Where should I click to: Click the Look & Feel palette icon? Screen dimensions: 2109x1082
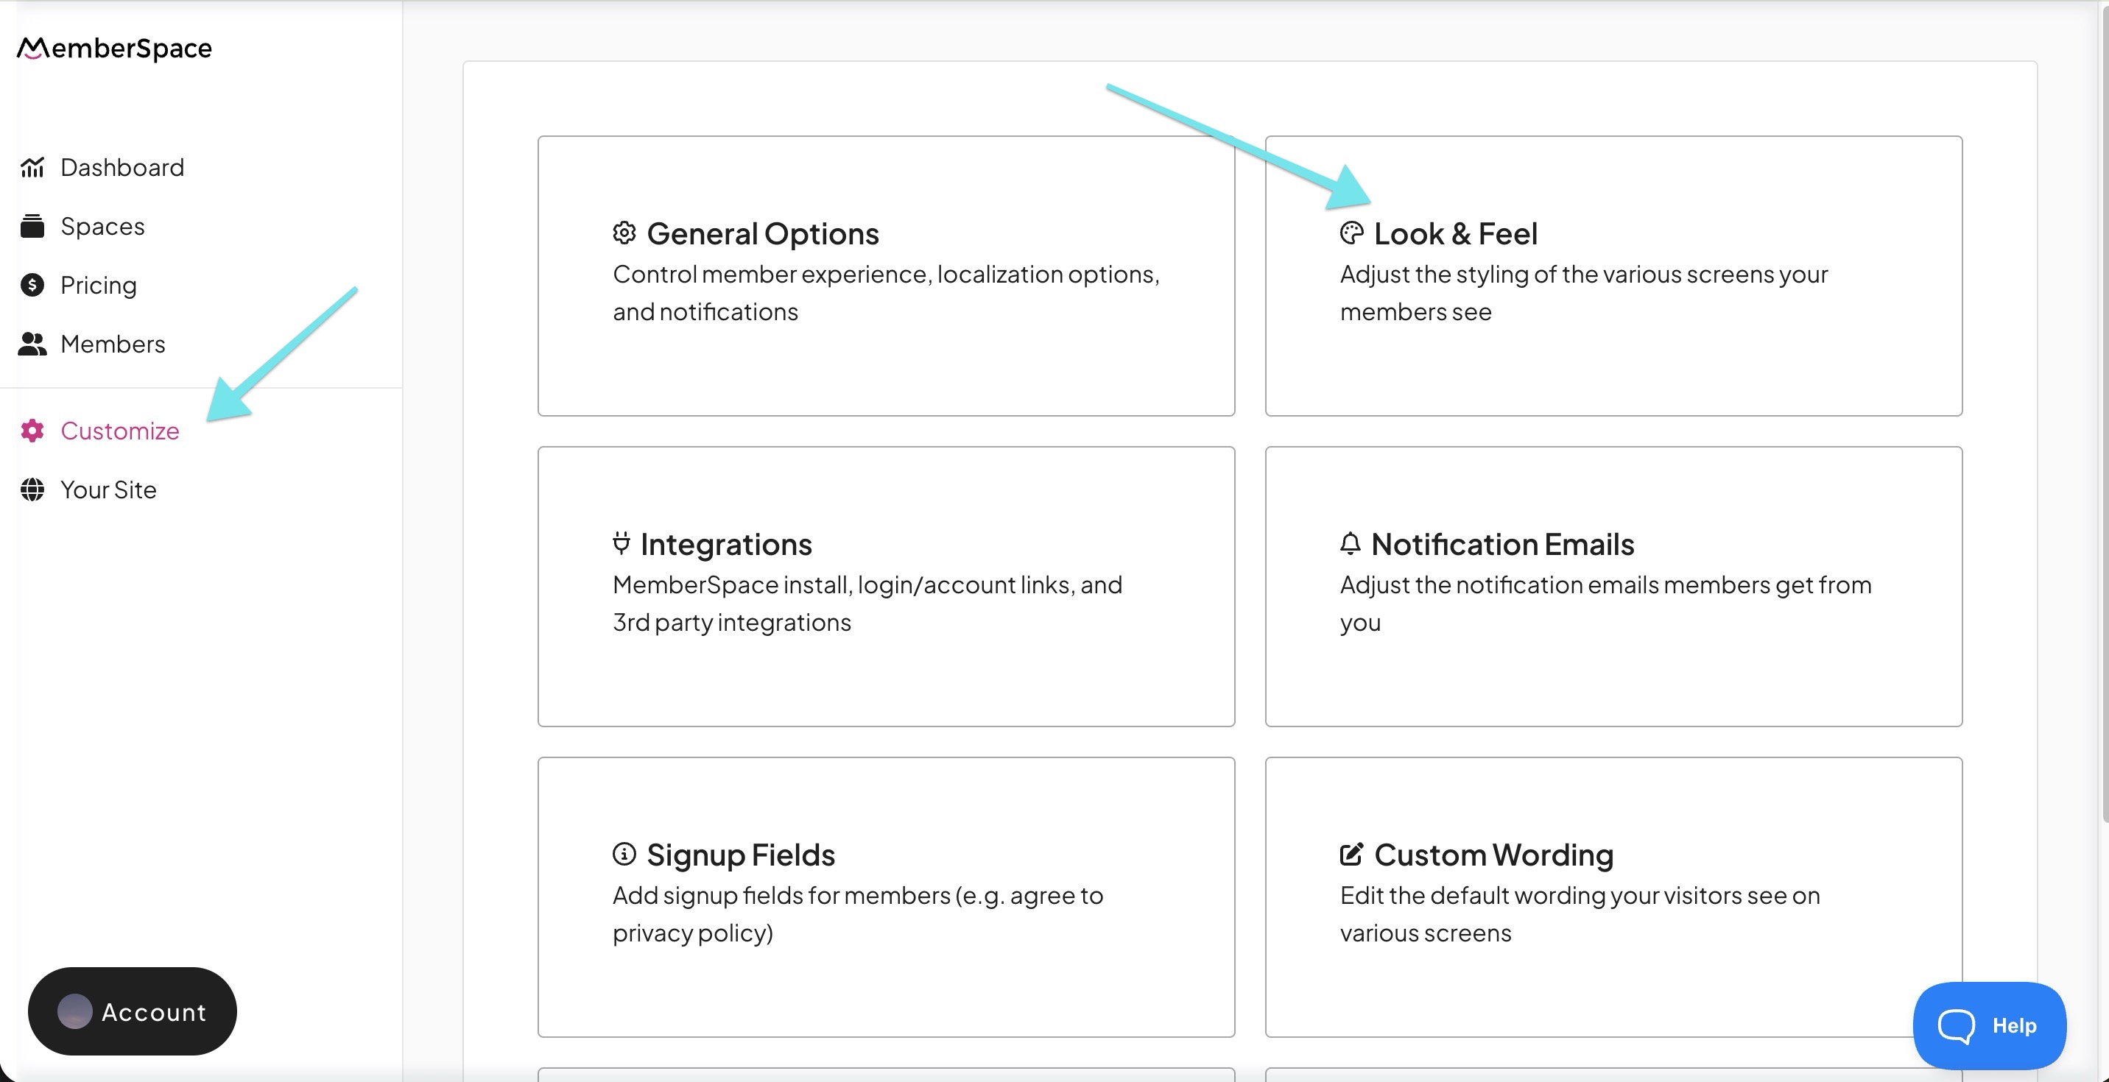[1351, 233]
